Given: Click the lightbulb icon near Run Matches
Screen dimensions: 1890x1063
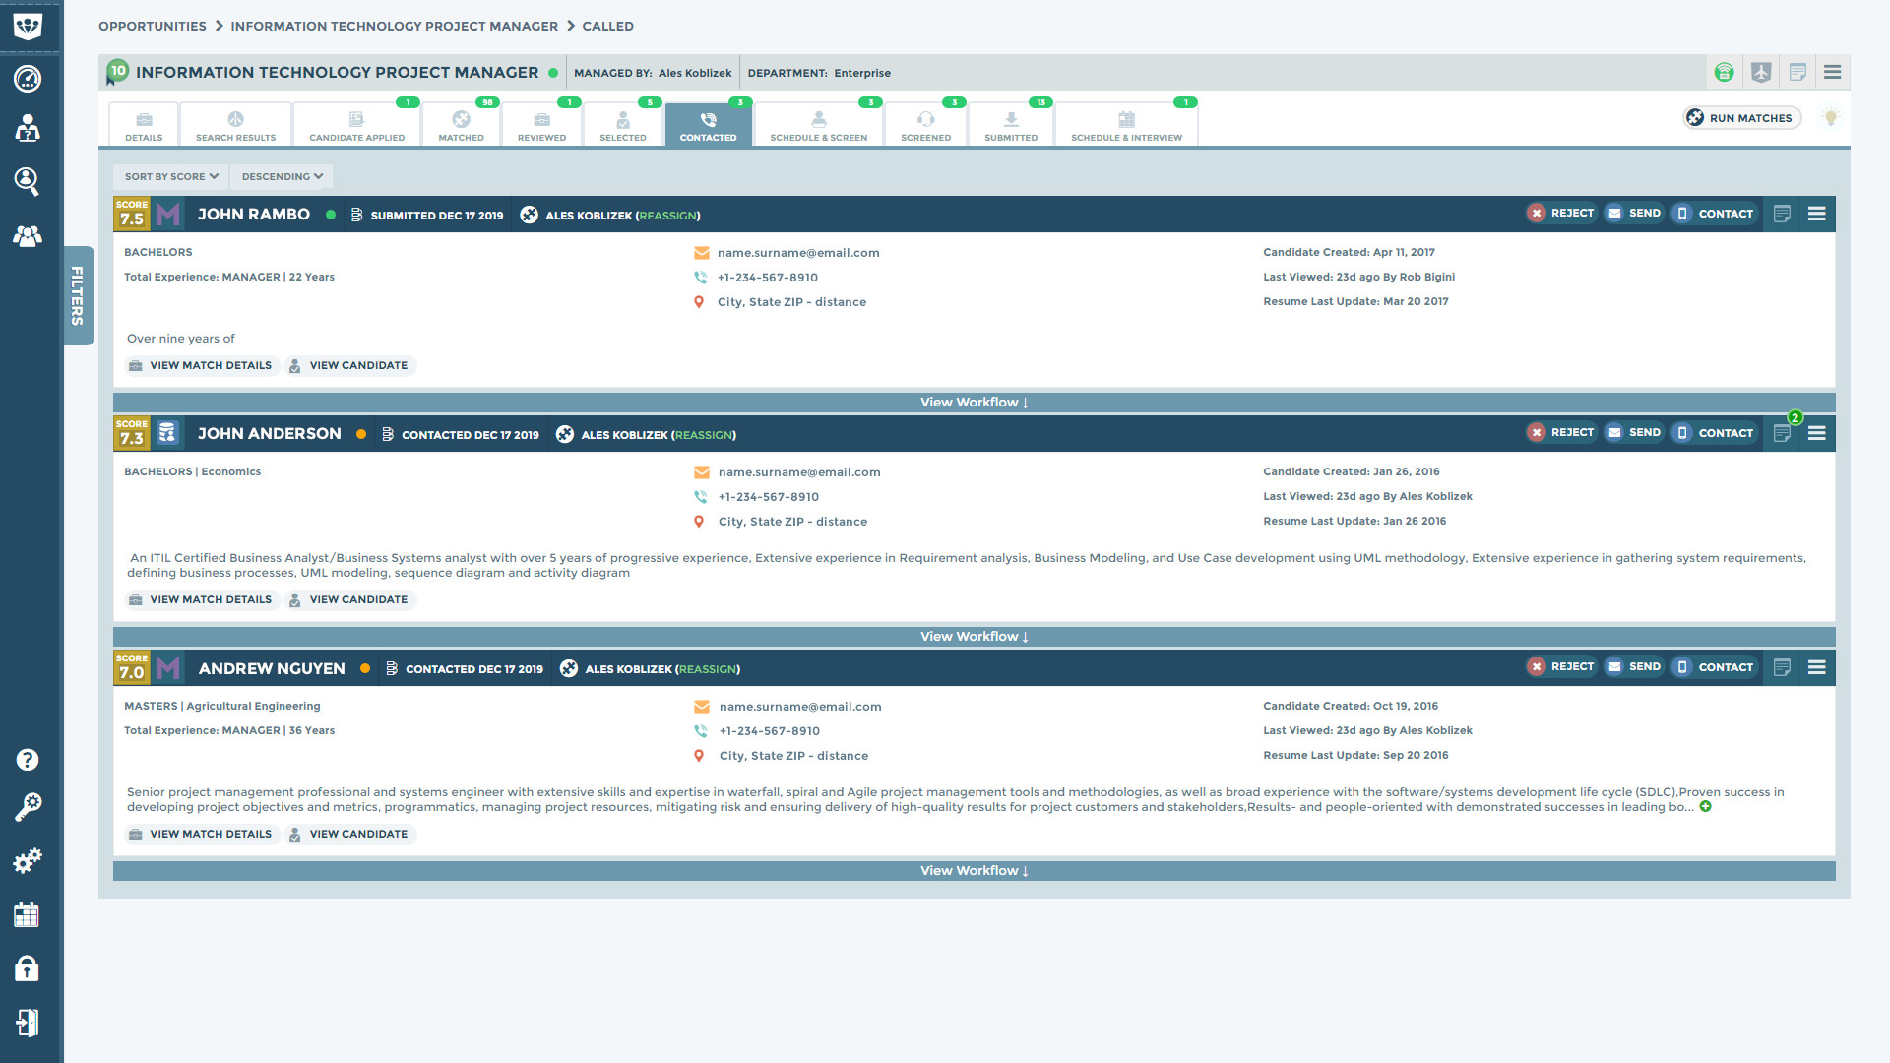Looking at the screenshot, I should 1831,118.
